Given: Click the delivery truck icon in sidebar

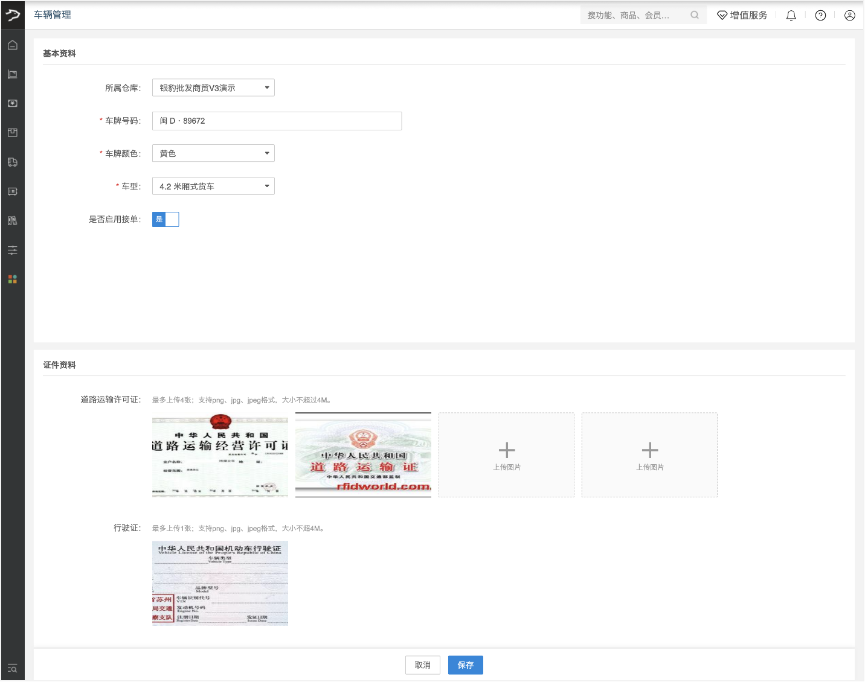Looking at the screenshot, I should point(12,162).
